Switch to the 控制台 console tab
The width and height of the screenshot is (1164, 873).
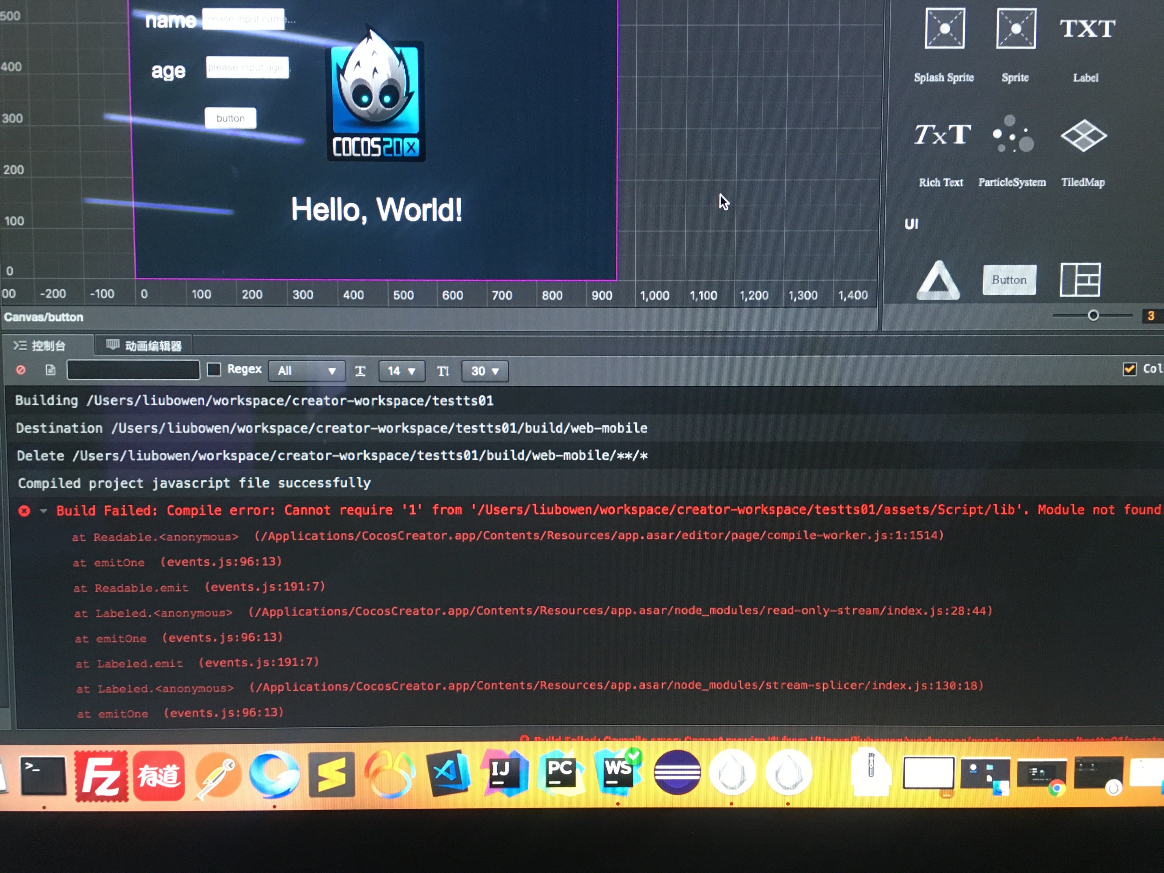(41, 346)
